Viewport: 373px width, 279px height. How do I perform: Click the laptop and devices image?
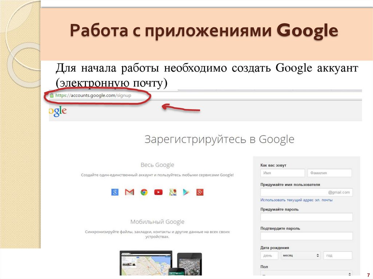161,263
